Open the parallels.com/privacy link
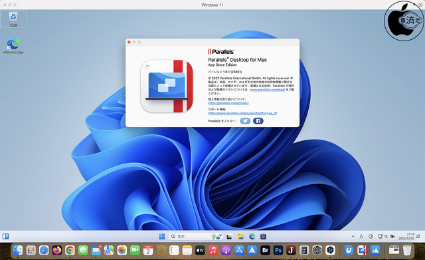This screenshot has height=260, width=425. (228, 103)
